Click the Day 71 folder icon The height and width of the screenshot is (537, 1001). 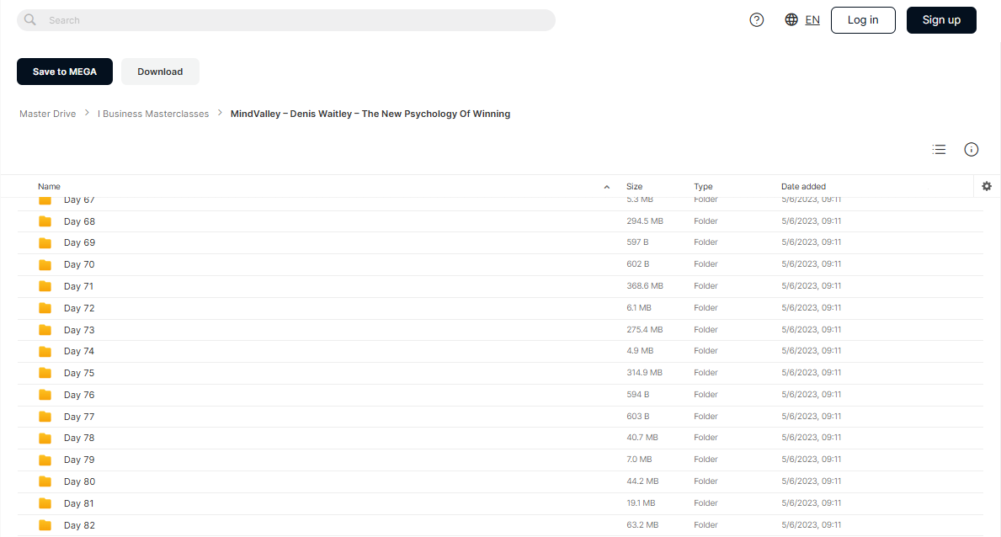(45, 286)
